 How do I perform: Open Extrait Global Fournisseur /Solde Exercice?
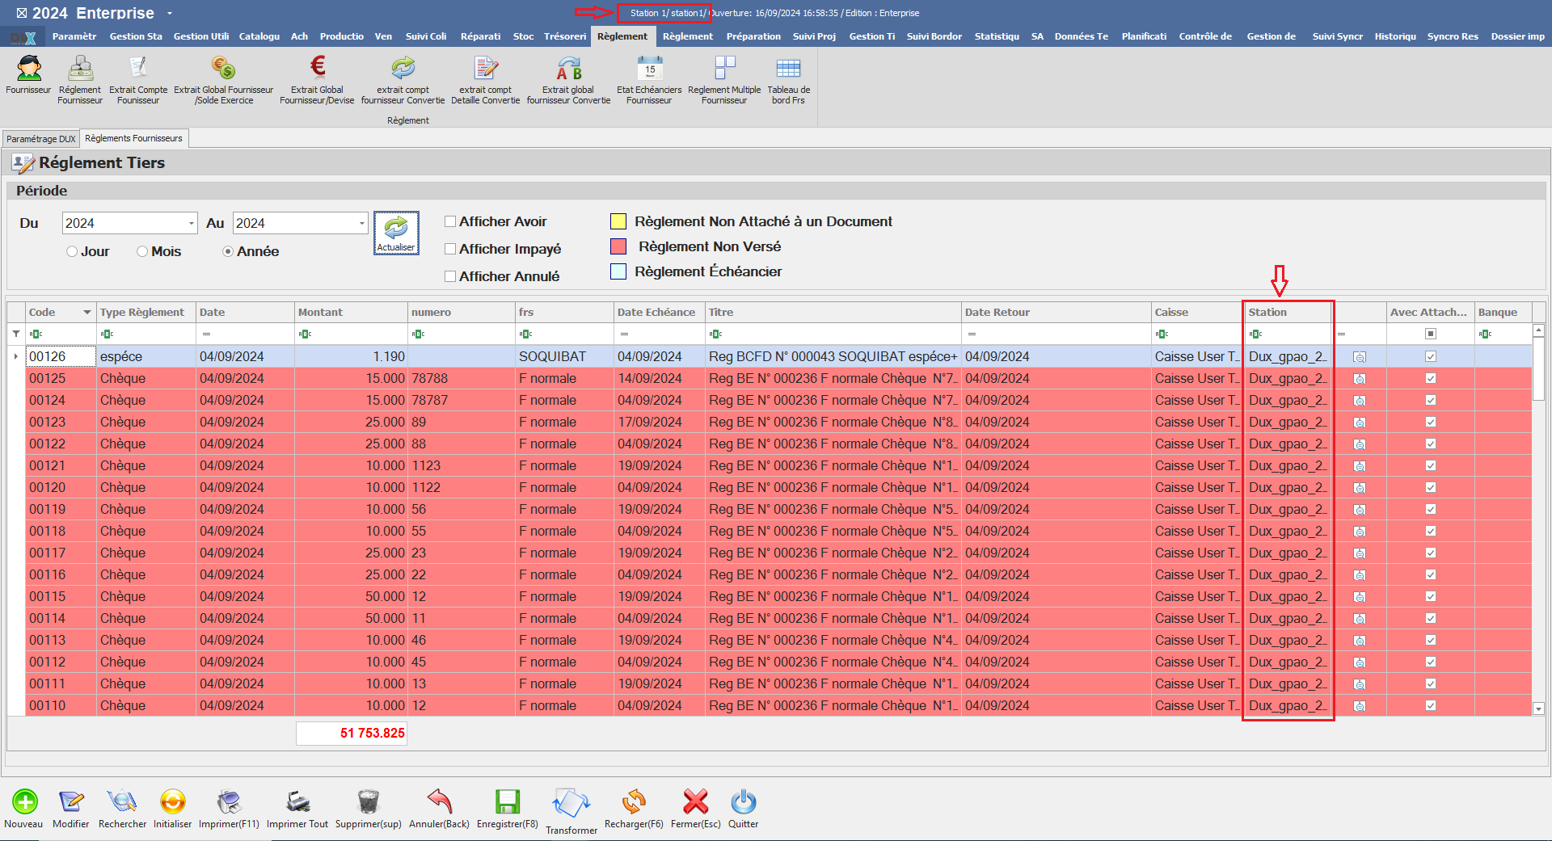click(223, 69)
